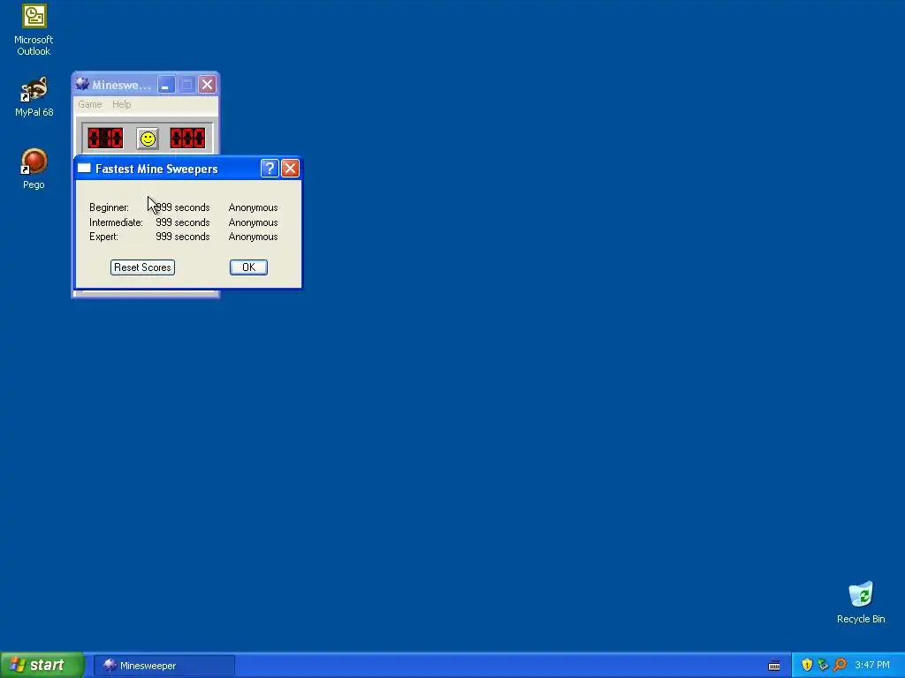
Task: Click the Intermediate row's Anonymous name
Action: [253, 222]
